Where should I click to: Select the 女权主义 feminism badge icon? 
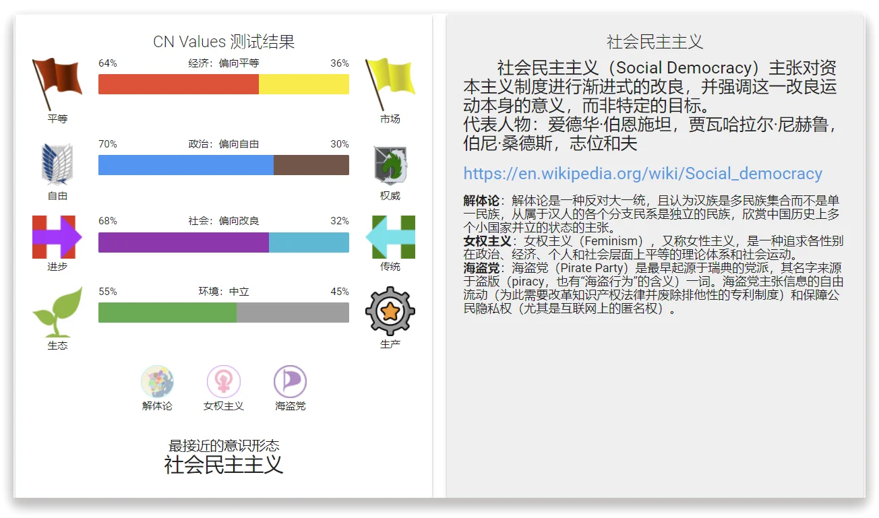pos(224,382)
